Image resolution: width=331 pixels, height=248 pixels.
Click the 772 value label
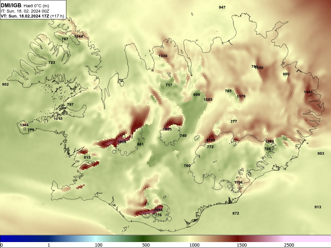pos(210,147)
